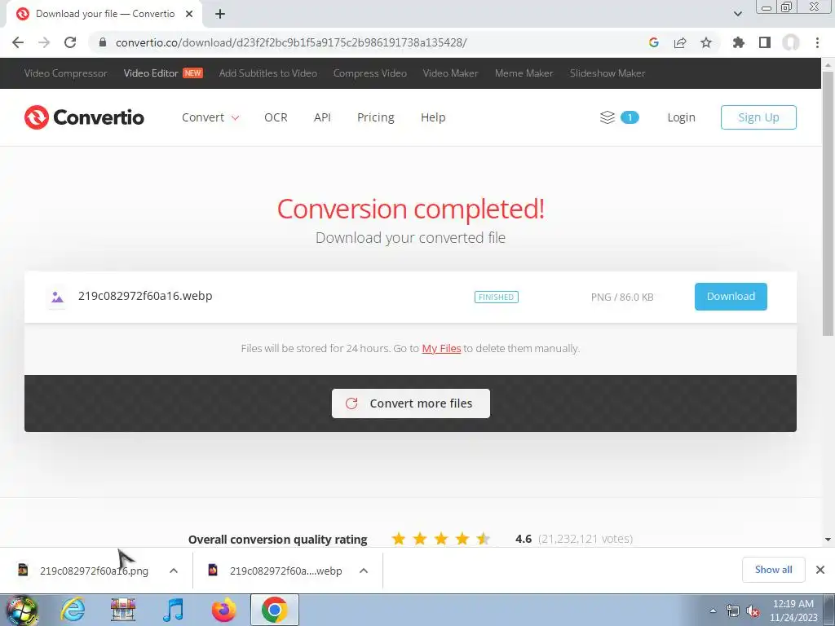Click the Convertio logo

tap(84, 117)
